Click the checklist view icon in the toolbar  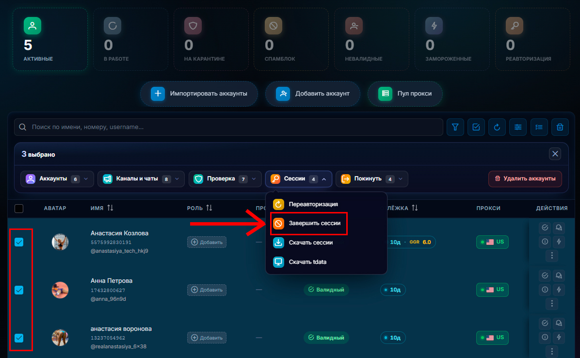pos(539,127)
